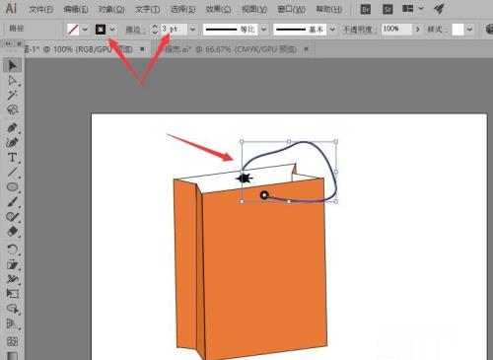Open the 选择(S) menu

pyautogui.click(x=182, y=9)
